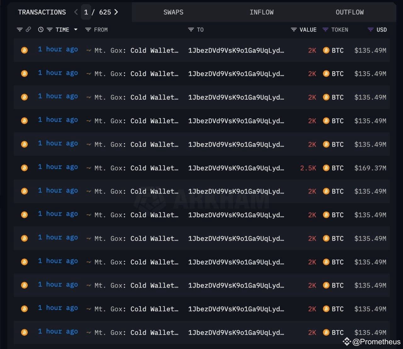Open Mt. Gox Cold Wallet in the topmost row
The height and width of the screenshot is (349, 403).
(x=136, y=50)
